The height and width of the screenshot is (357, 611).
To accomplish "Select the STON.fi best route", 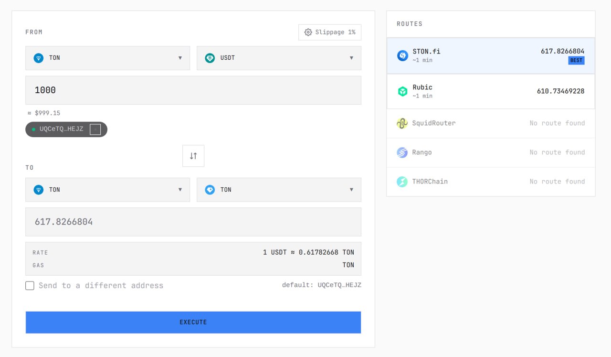I will [x=491, y=55].
